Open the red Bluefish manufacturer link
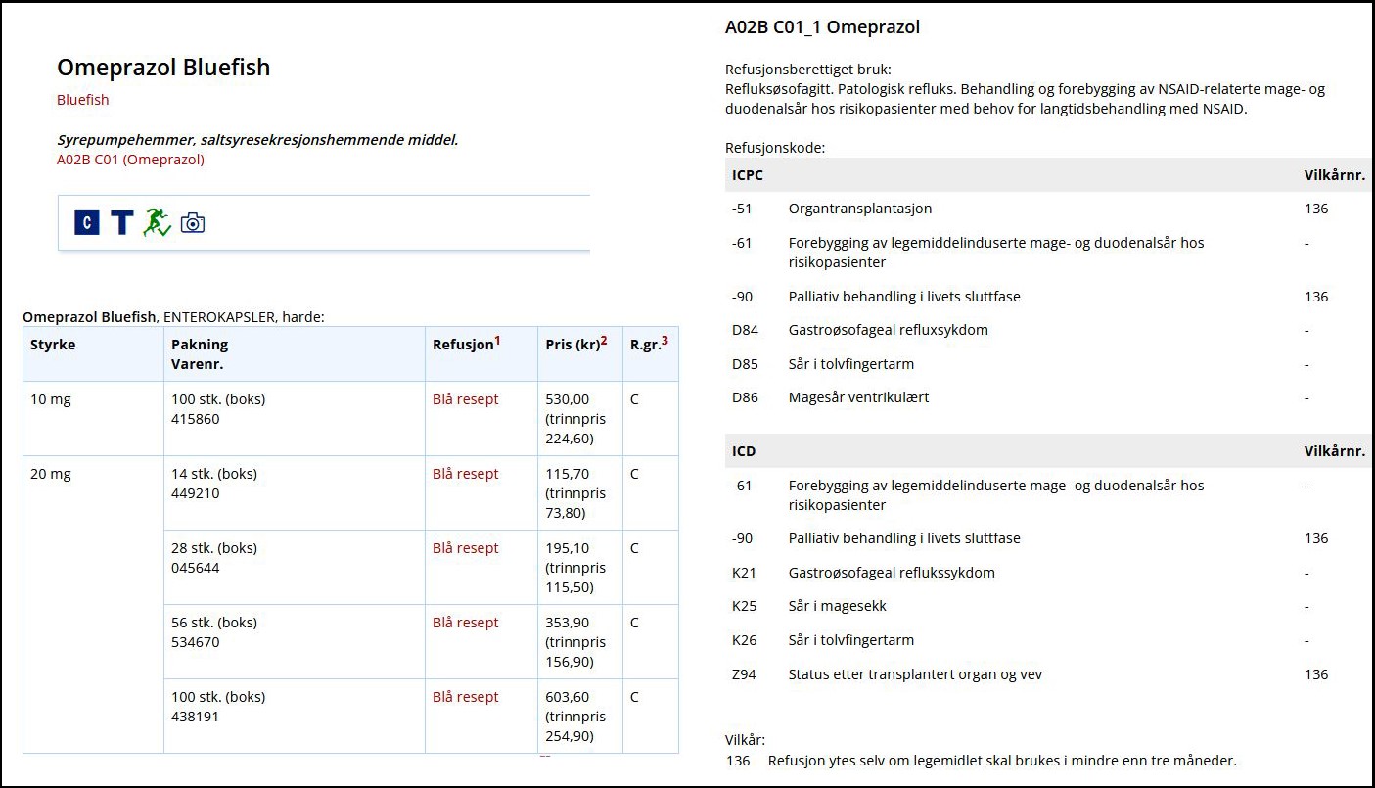The width and height of the screenshot is (1375, 788). (x=83, y=100)
